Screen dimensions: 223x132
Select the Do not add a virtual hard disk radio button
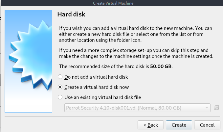point(60,77)
